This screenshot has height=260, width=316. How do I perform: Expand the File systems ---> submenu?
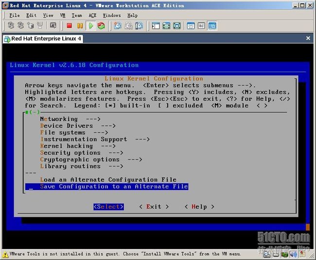click(x=74, y=133)
